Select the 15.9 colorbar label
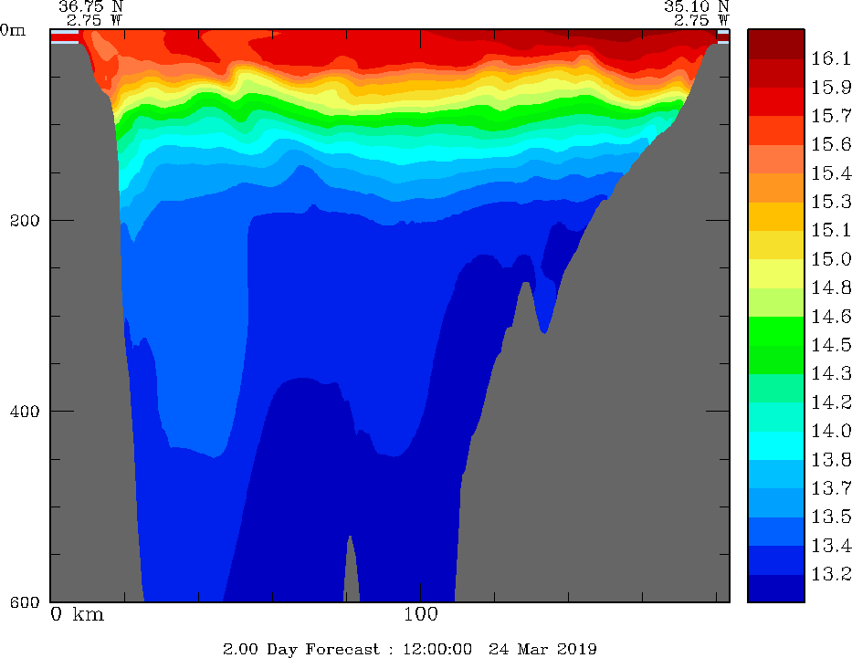852x658 pixels. pyautogui.click(x=831, y=88)
